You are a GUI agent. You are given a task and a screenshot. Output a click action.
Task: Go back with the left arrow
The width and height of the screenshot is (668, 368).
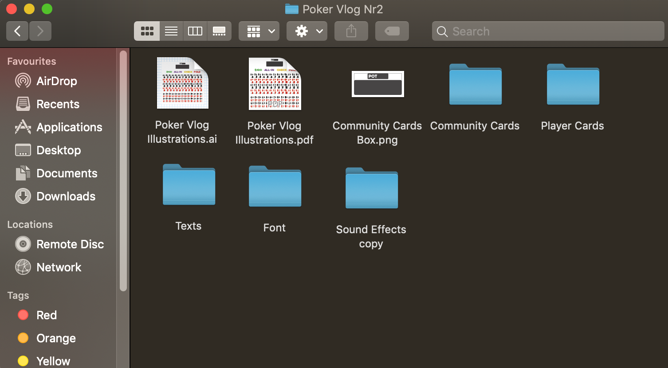tap(18, 31)
